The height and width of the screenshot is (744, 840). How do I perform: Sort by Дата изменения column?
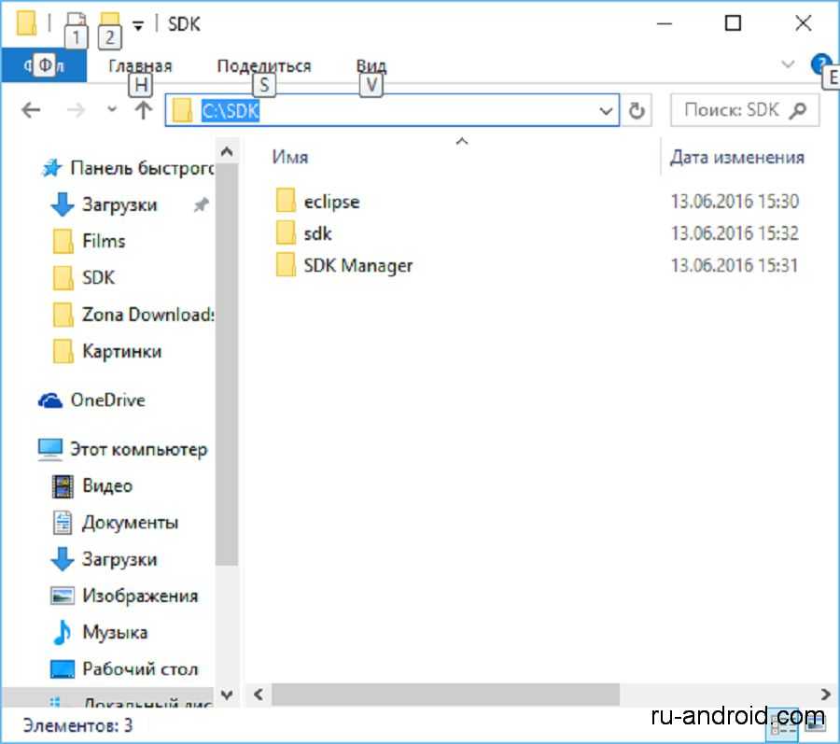coord(736,157)
